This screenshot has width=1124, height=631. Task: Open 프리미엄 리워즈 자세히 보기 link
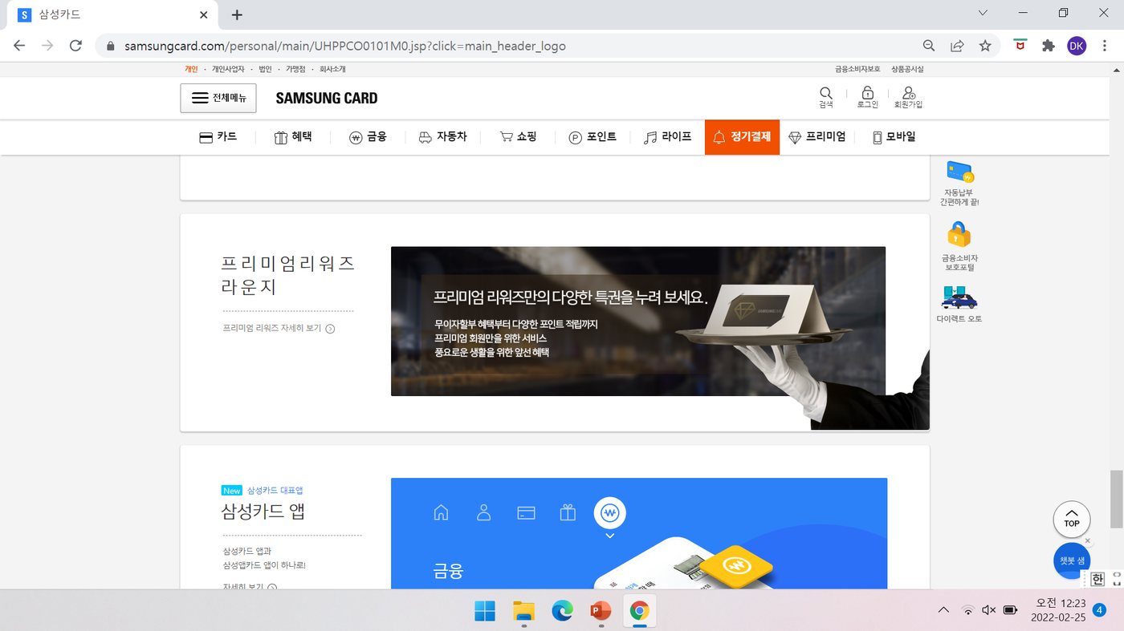(x=279, y=328)
